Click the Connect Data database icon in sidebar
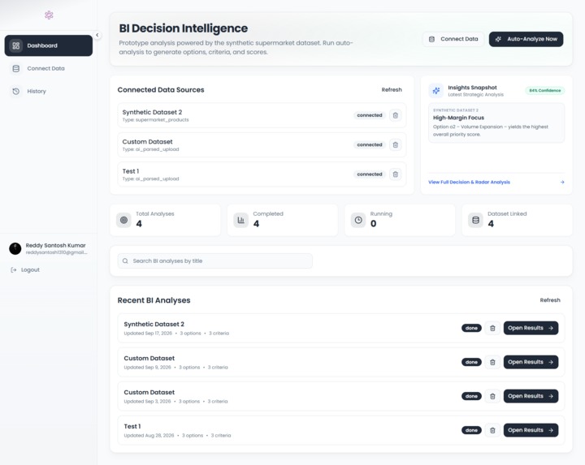 [x=16, y=68]
